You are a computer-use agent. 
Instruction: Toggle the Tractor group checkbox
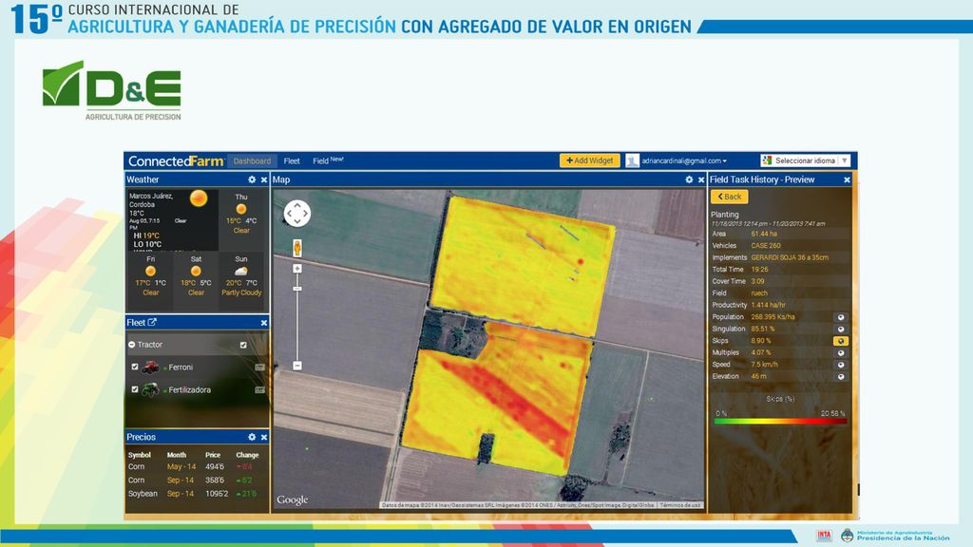click(x=243, y=345)
